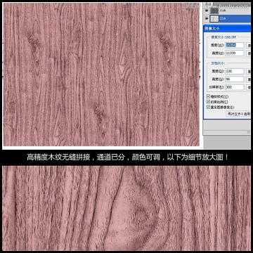
Task: Click the pixel width input field
Action: click(235, 46)
